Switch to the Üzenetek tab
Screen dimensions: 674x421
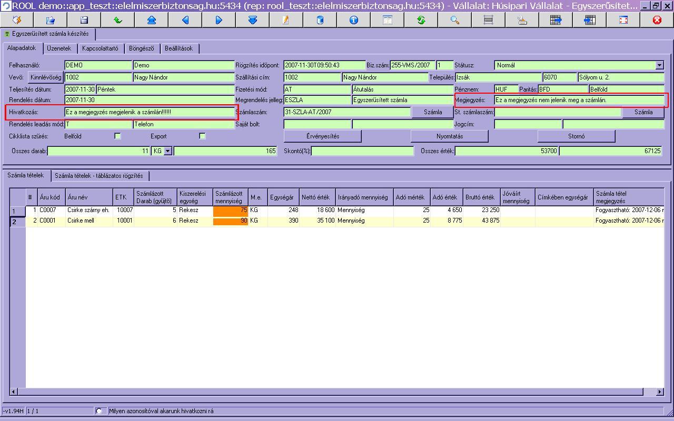[x=58, y=48]
